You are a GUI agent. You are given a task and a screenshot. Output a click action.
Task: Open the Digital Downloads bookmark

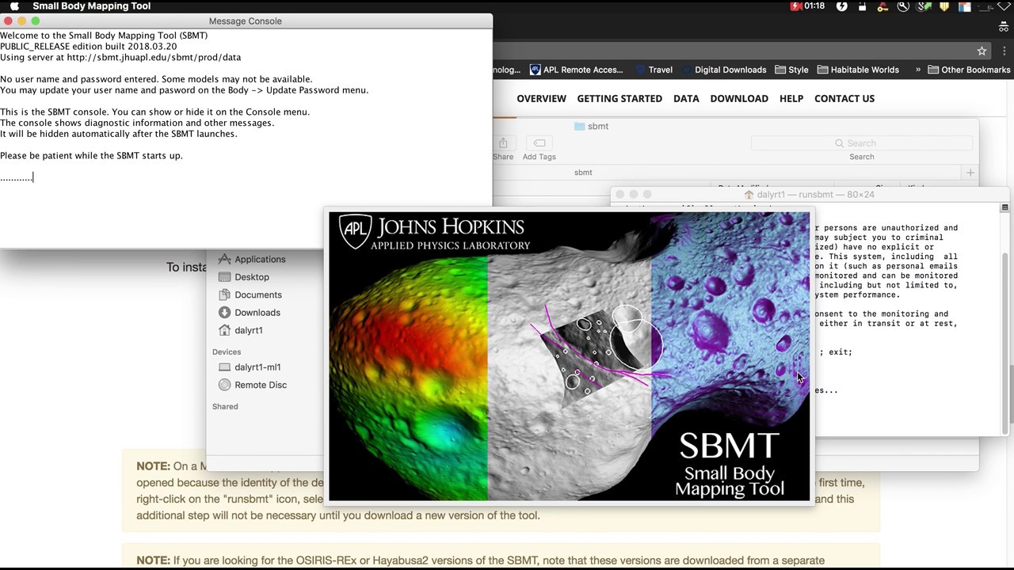tap(724, 70)
